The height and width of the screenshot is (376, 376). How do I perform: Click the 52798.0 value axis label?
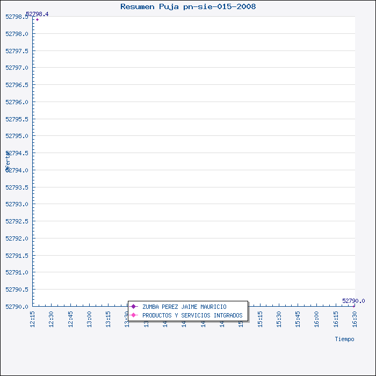pos(17,34)
